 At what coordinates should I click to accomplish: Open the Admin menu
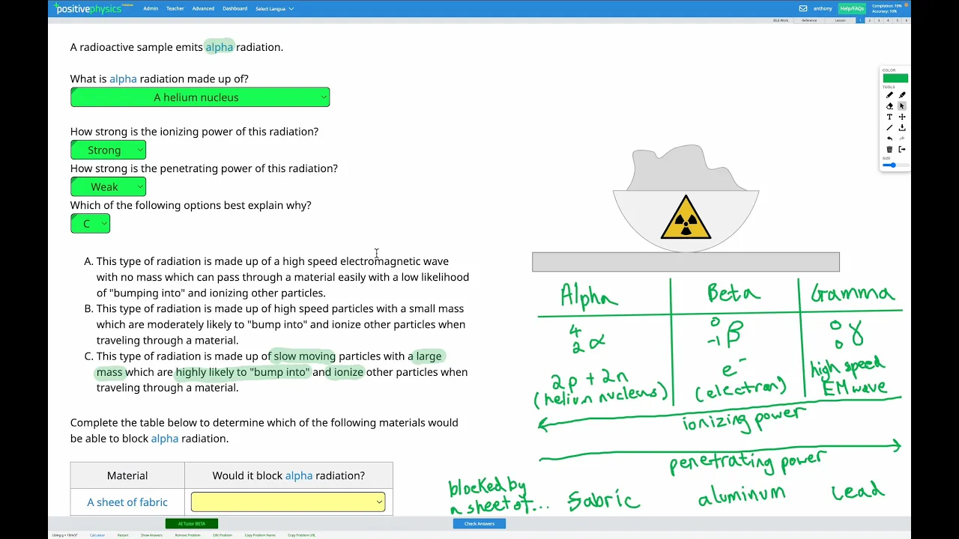point(151,9)
